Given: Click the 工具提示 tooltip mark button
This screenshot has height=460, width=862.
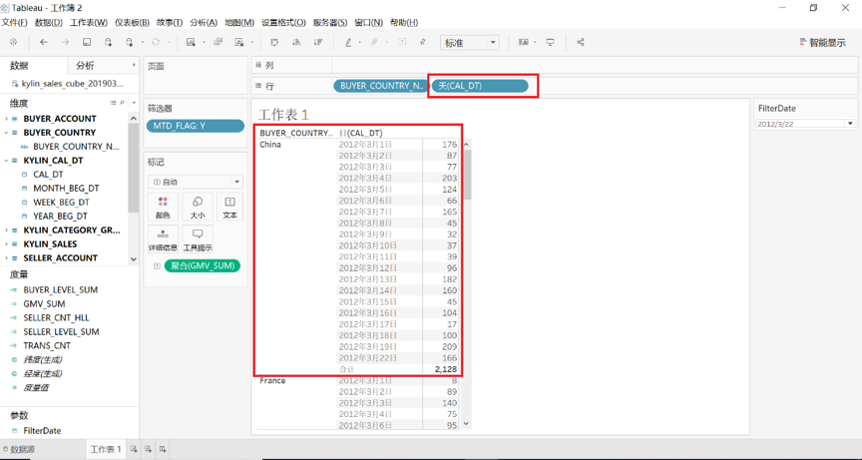Looking at the screenshot, I should point(198,239).
